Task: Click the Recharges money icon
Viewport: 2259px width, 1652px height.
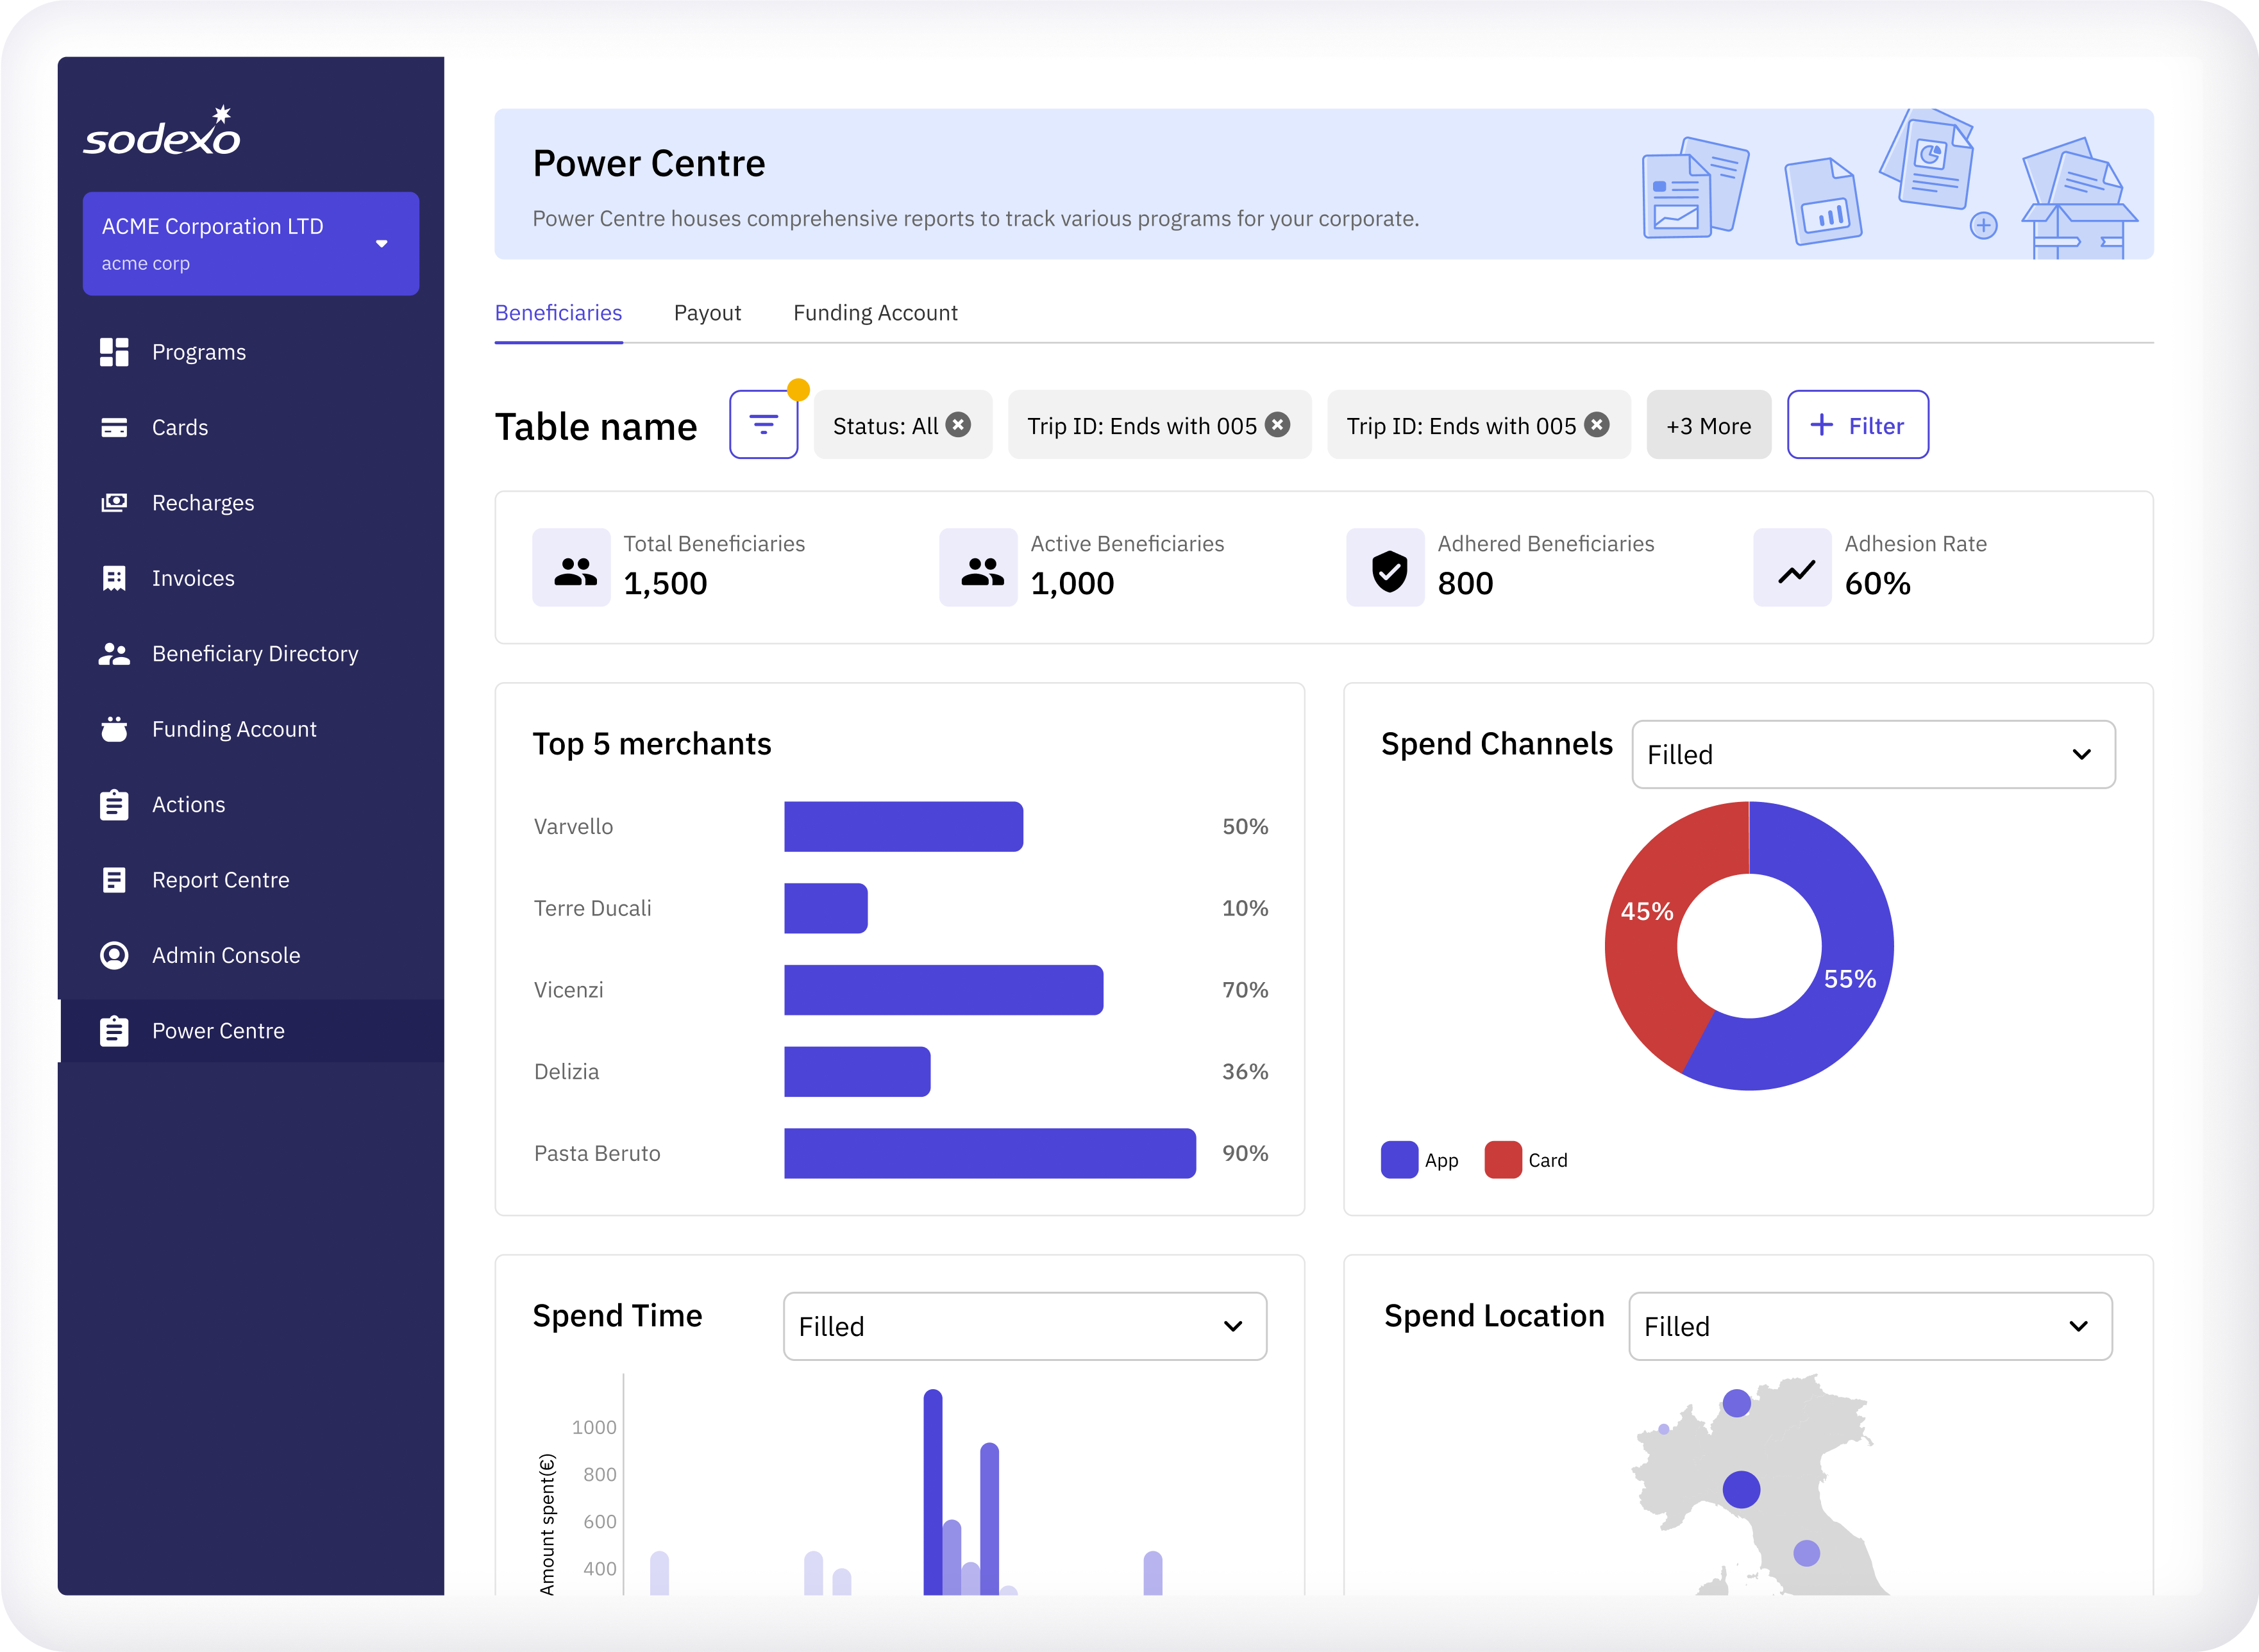Action: (114, 503)
